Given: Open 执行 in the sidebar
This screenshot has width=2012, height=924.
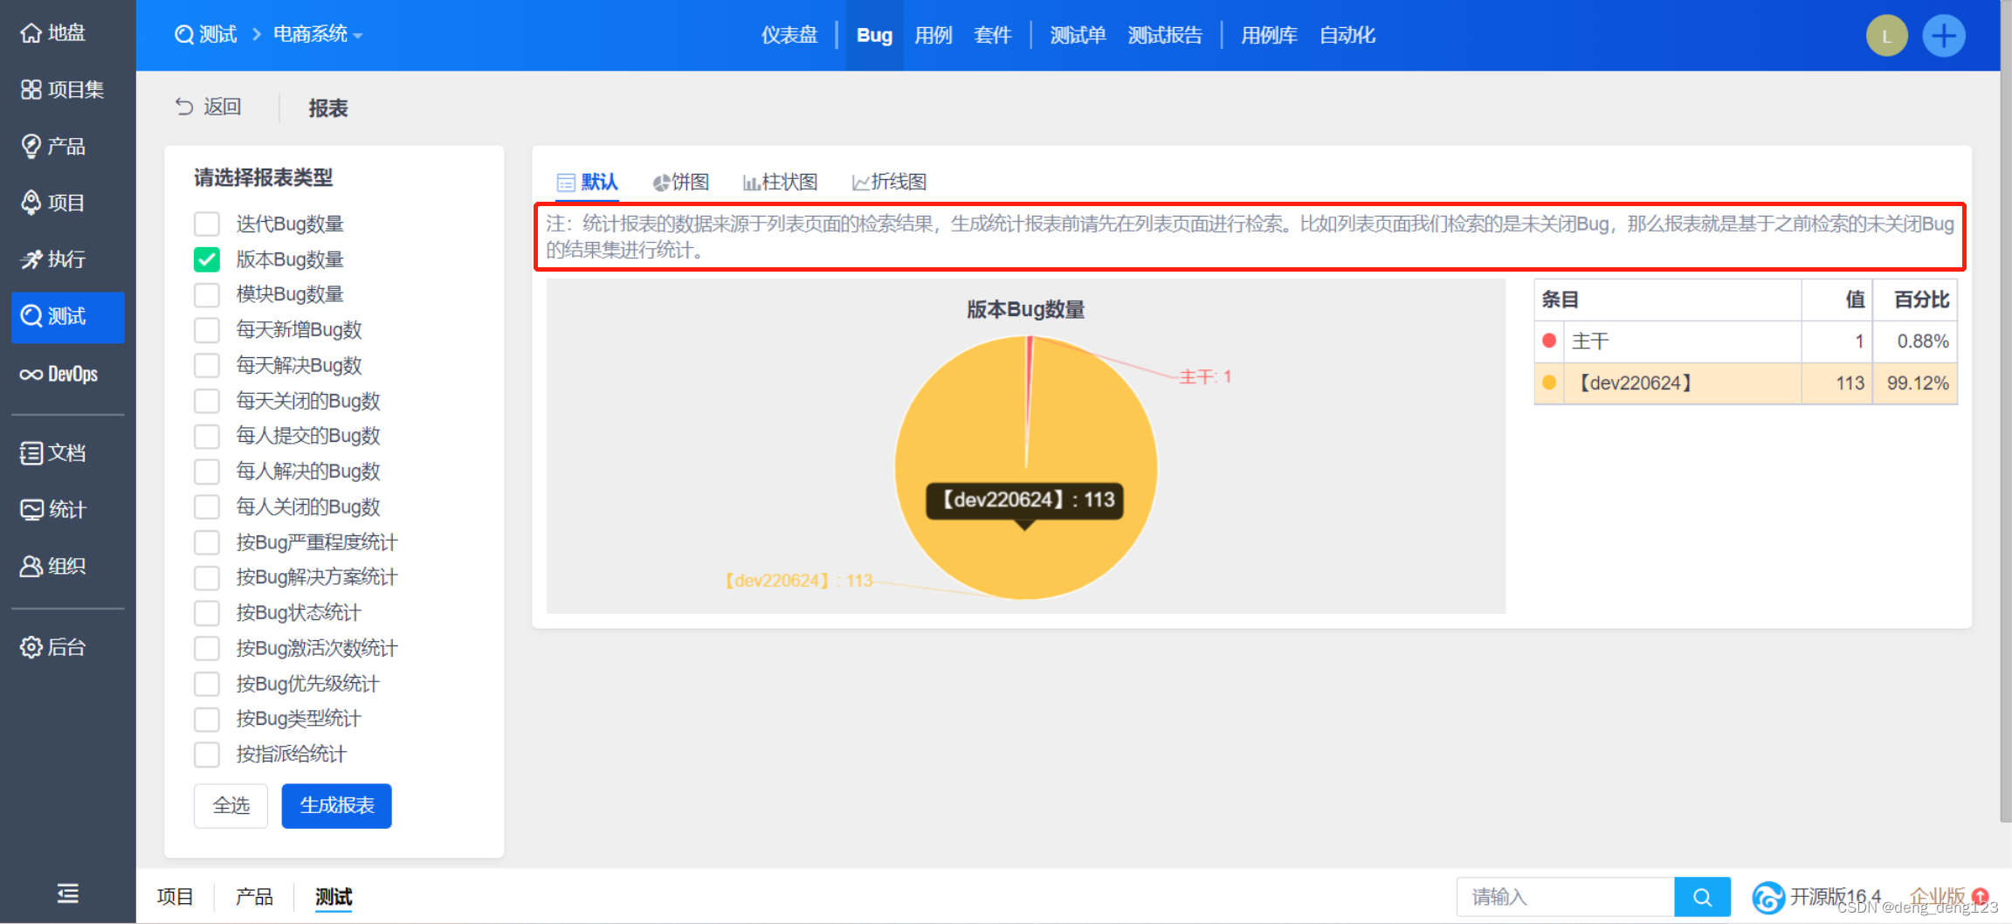Looking at the screenshot, I should 53,259.
